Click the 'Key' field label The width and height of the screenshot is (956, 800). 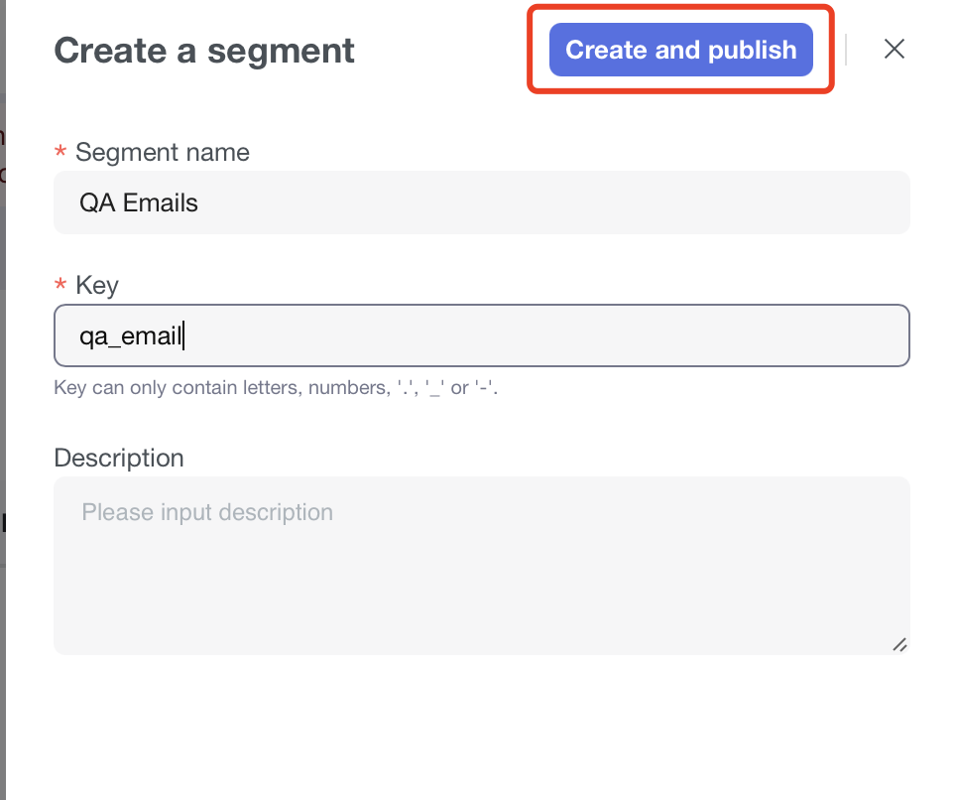point(97,286)
